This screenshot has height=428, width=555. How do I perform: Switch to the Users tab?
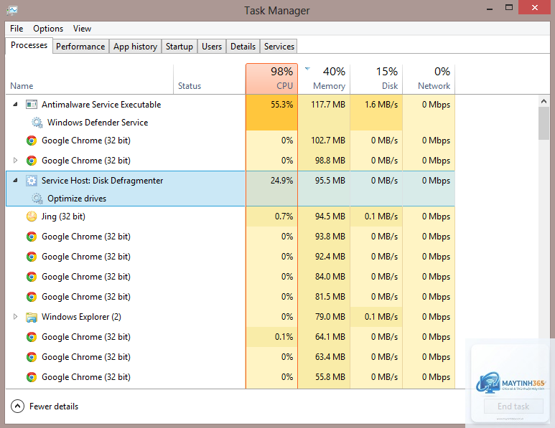click(212, 47)
